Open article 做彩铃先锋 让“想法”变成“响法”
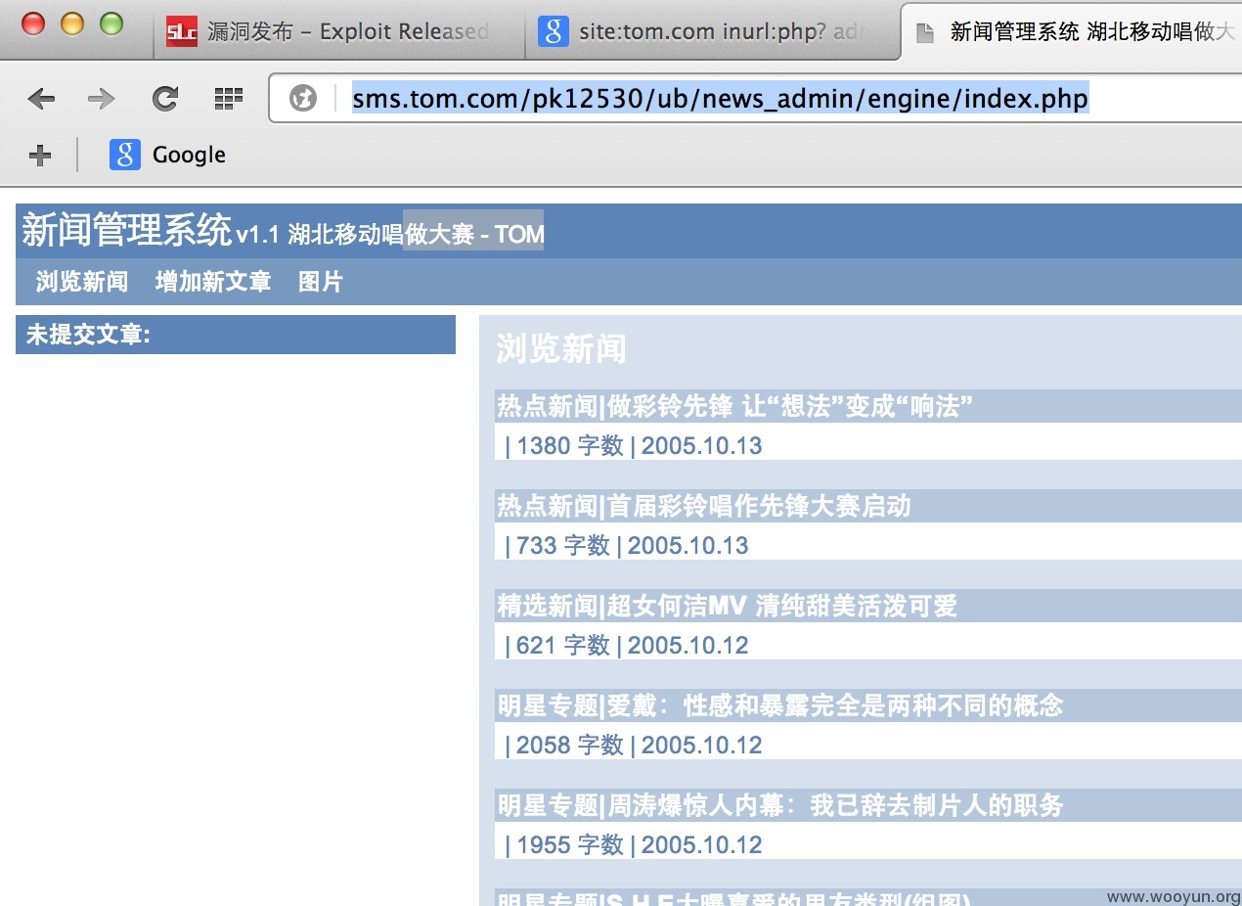The width and height of the screenshot is (1242, 906). (735, 406)
